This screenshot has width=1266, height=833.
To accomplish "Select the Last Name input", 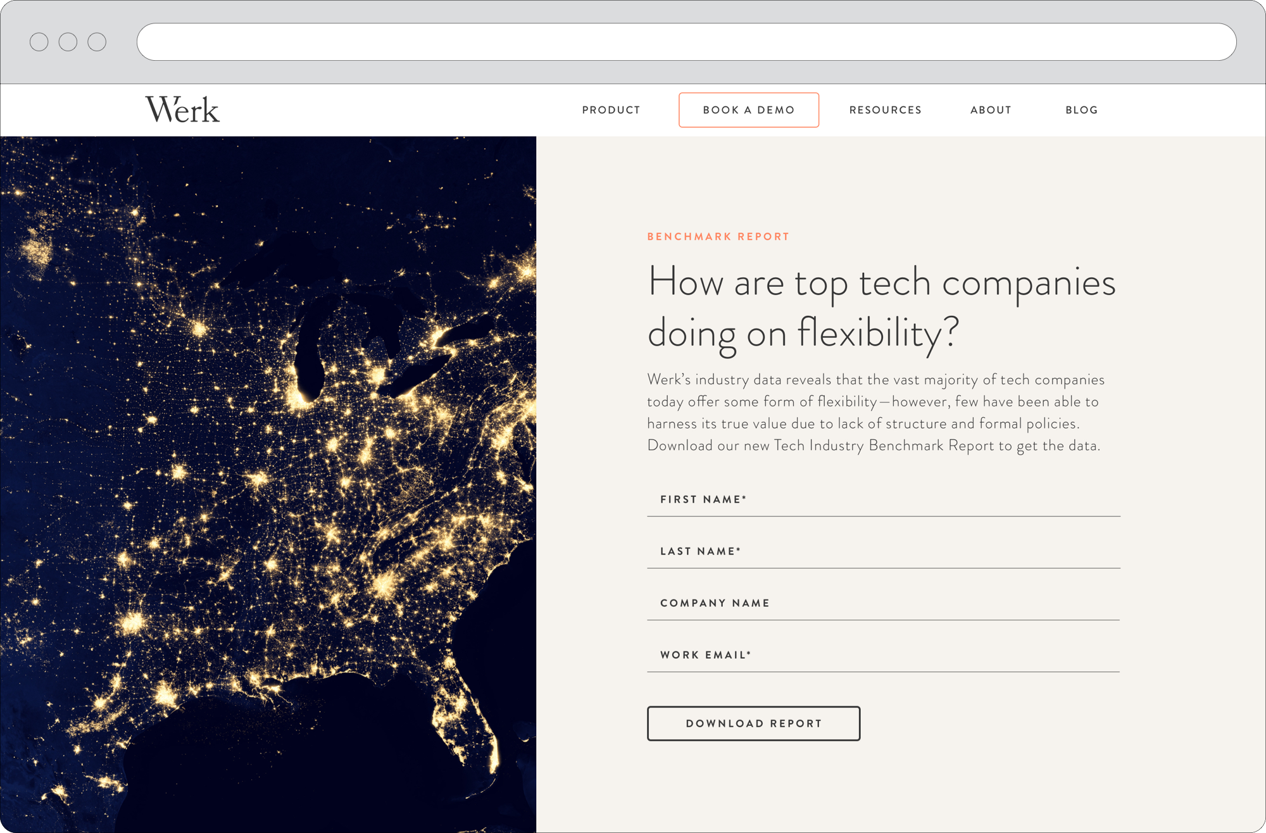I will click(x=884, y=552).
